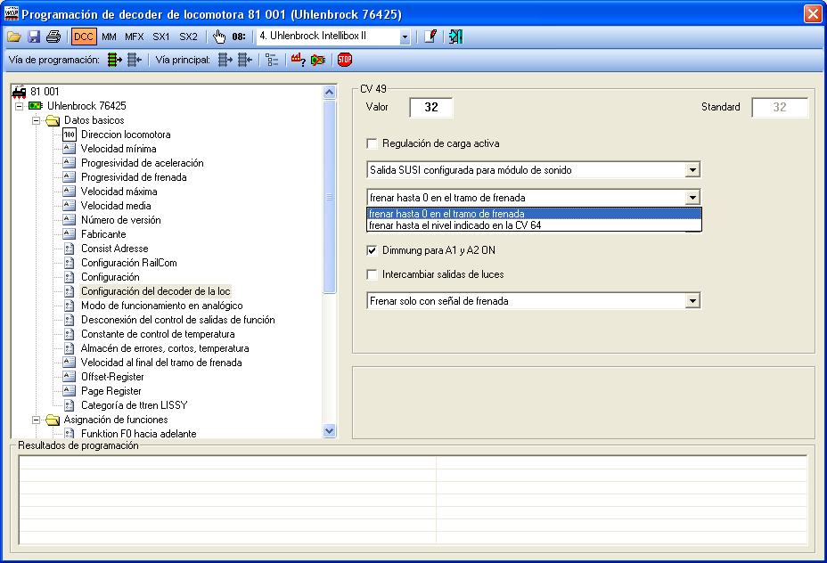
Task: Select Velocidad mínima item
Action: click(119, 149)
